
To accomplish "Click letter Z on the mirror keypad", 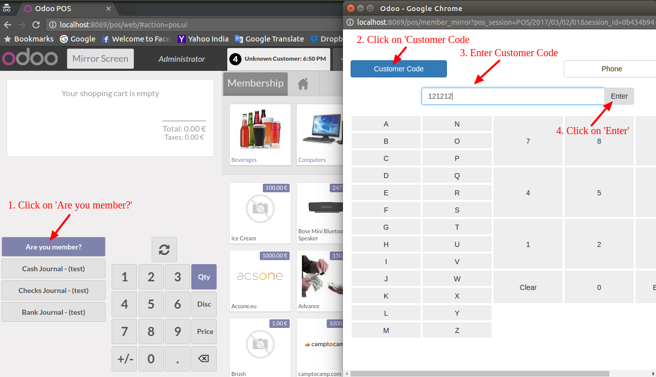I will (457, 330).
